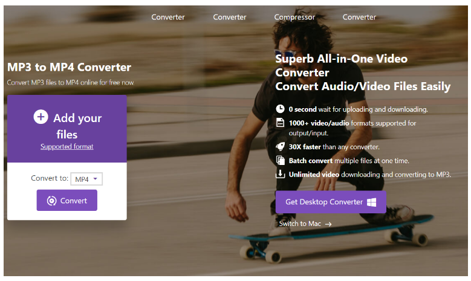Click the plus icon beside Add your files

[x=41, y=117]
